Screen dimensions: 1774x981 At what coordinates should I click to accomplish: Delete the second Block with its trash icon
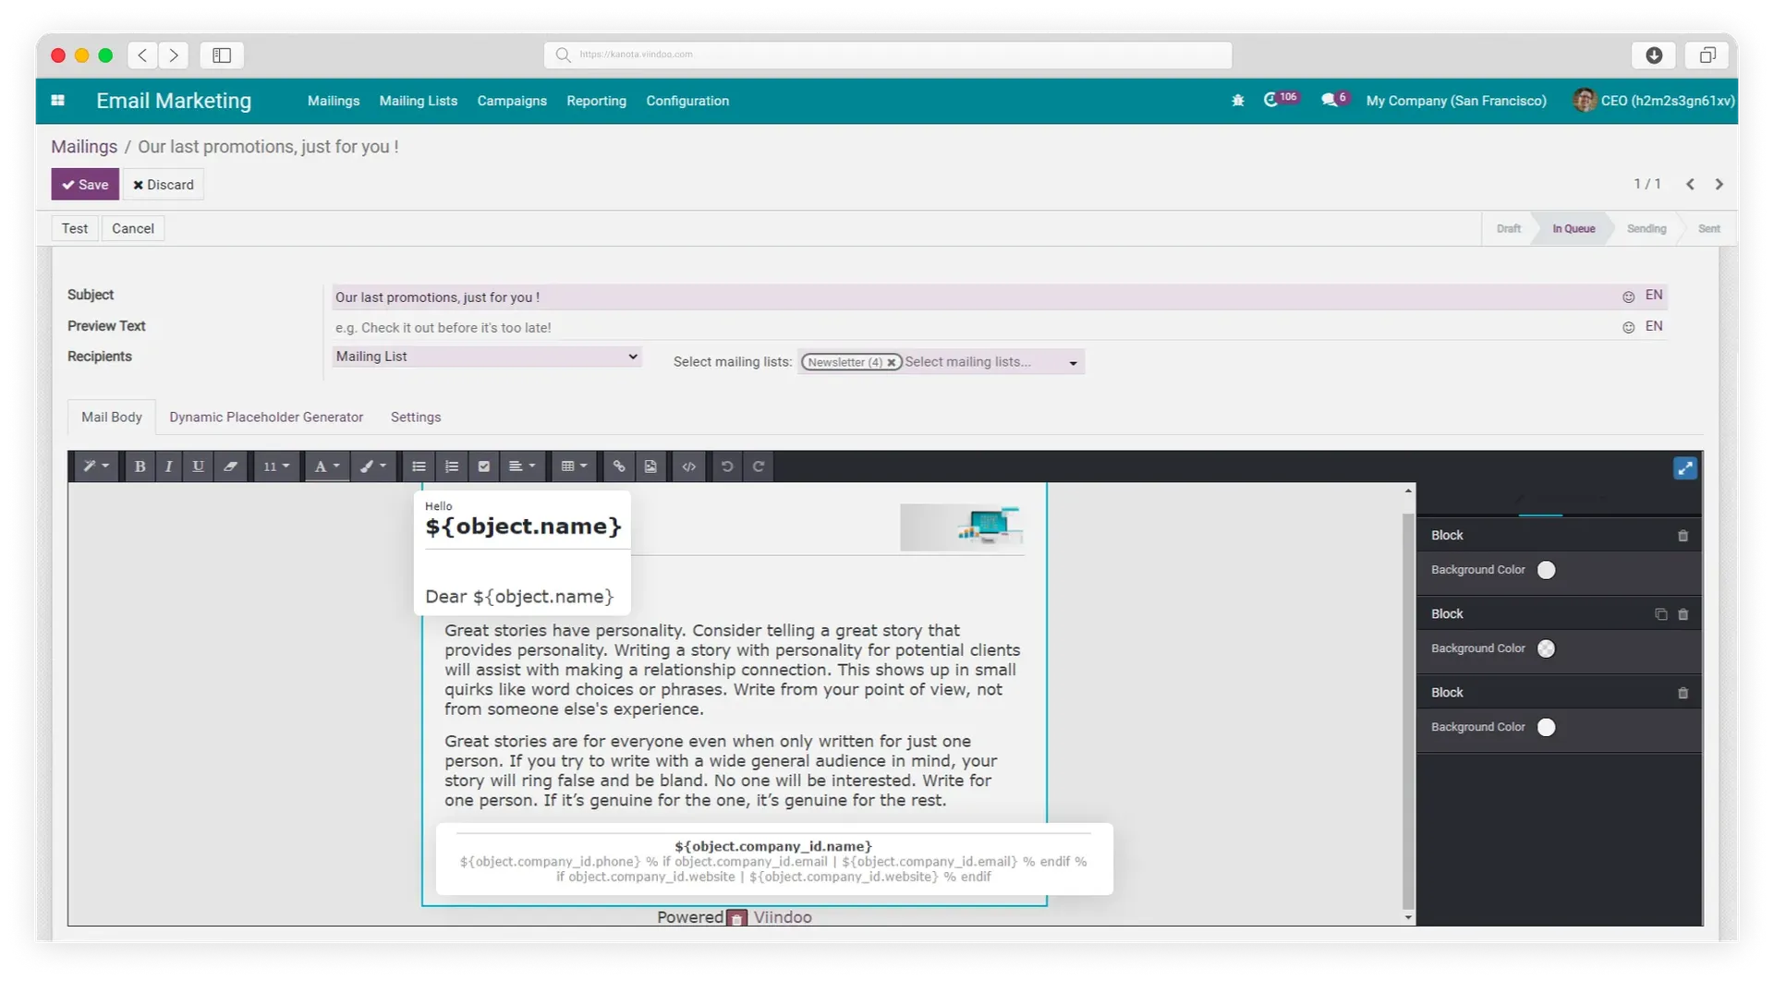click(x=1683, y=614)
